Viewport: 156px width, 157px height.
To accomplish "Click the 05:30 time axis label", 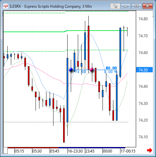I will coord(37,151).
